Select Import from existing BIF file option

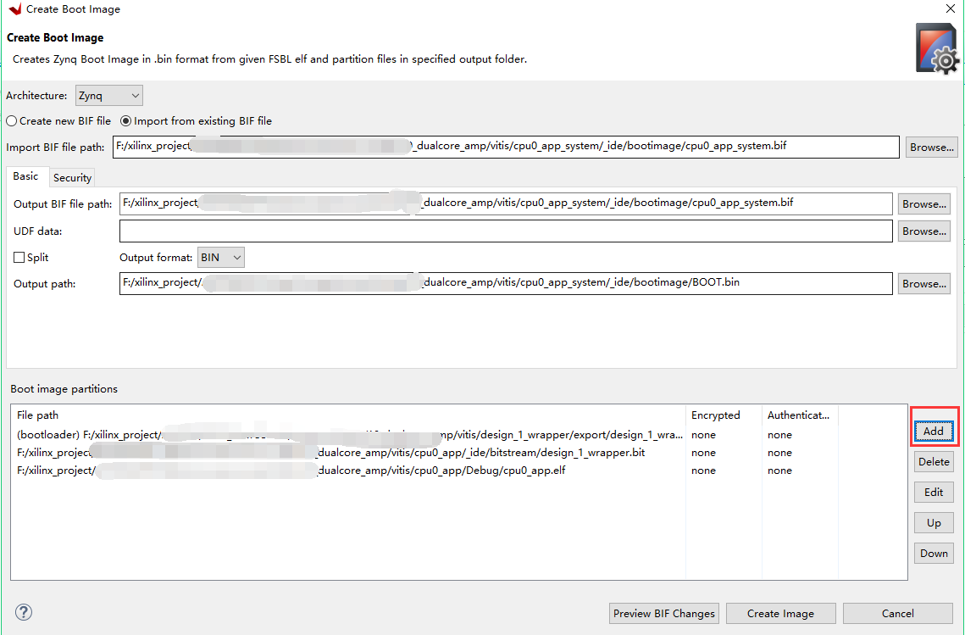click(x=196, y=121)
